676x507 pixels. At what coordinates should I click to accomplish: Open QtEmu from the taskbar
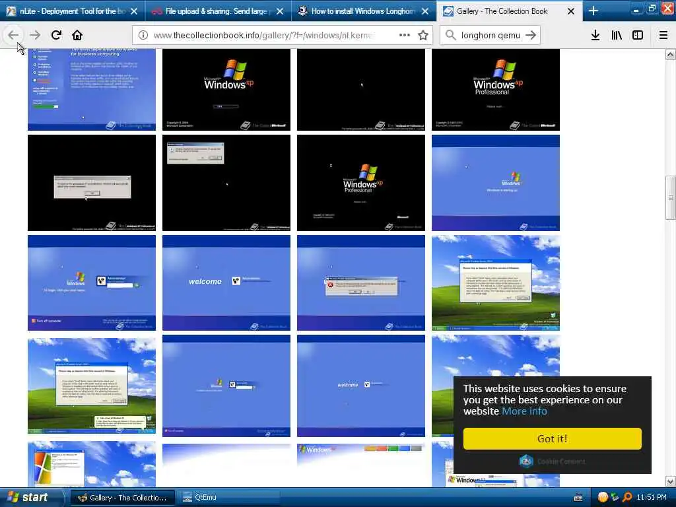(x=228, y=498)
